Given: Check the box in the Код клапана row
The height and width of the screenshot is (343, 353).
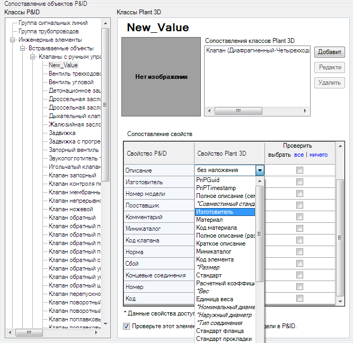Looking at the screenshot, I should pyautogui.click(x=299, y=240).
